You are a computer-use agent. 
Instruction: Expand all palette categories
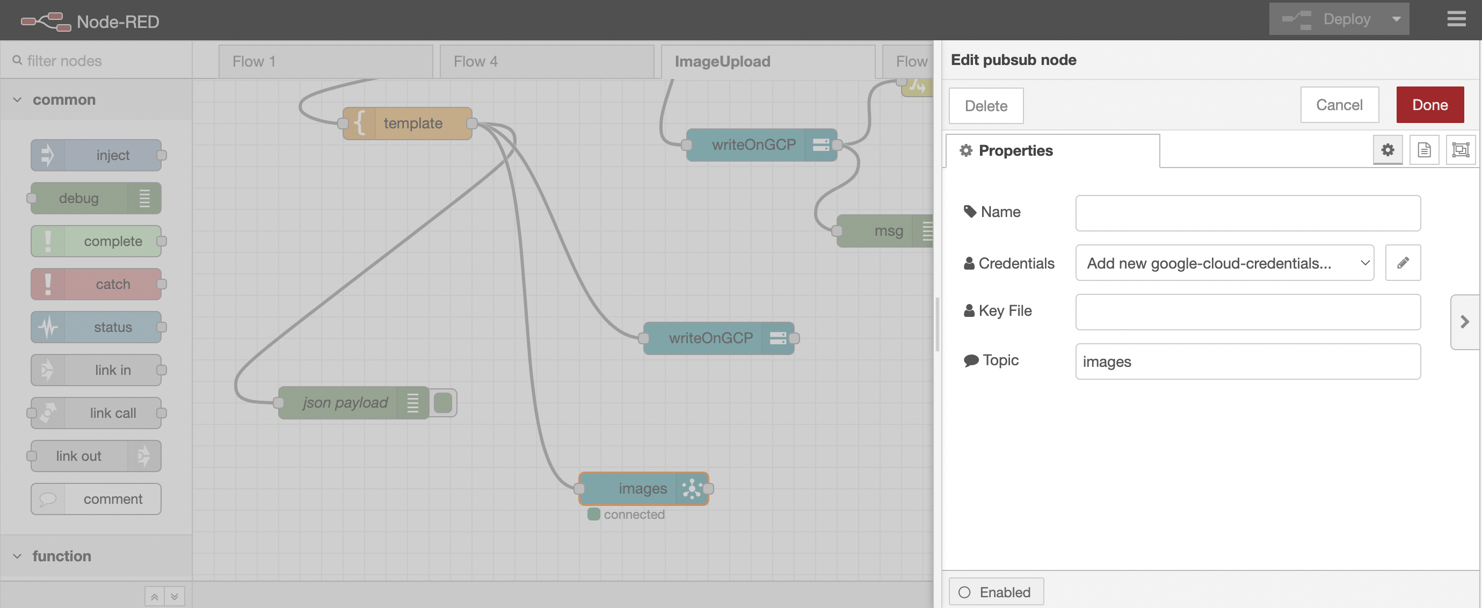pyautogui.click(x=175, y=597)
